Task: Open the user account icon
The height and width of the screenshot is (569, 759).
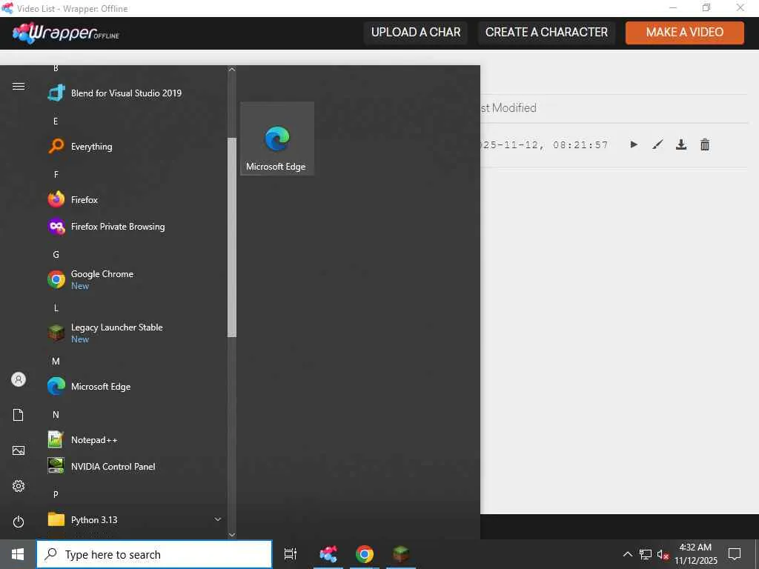Action: tap(19, 379)
